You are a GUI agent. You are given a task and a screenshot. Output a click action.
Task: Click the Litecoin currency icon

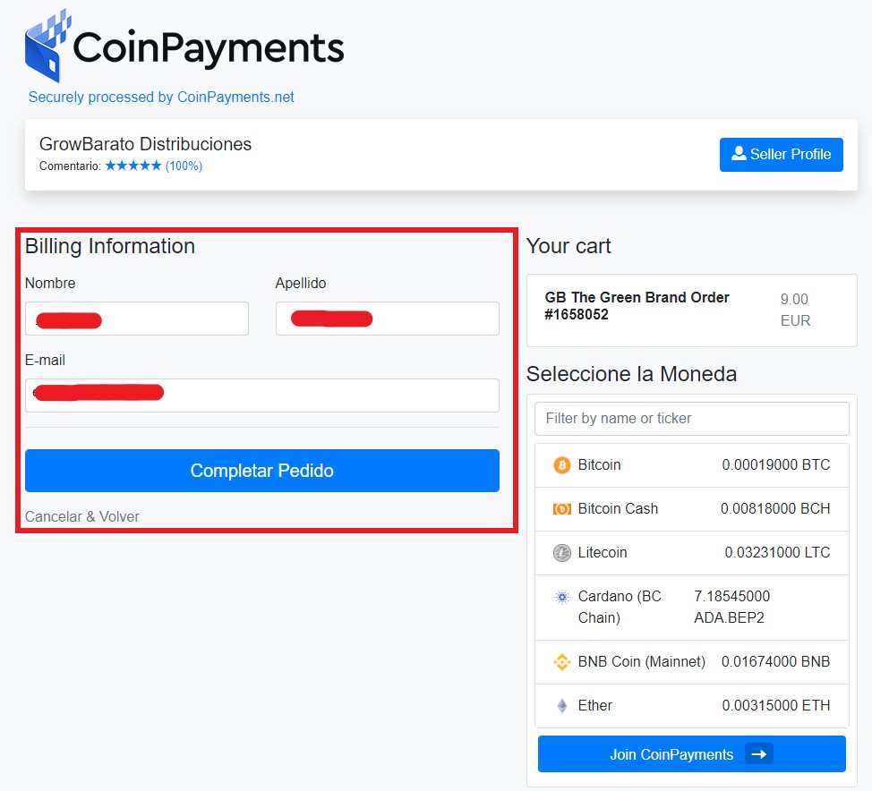[x=563, y=552]
